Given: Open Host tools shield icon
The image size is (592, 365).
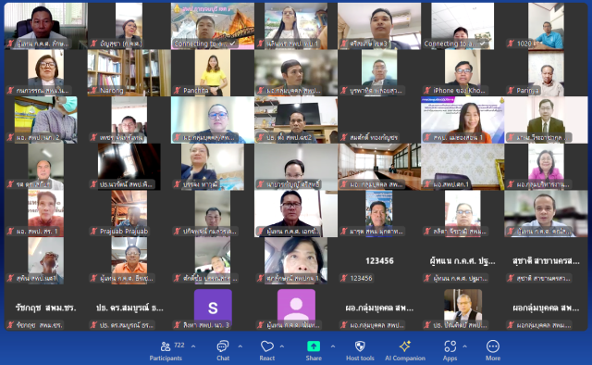Looking at the screenshot, I should pos(360,346).
